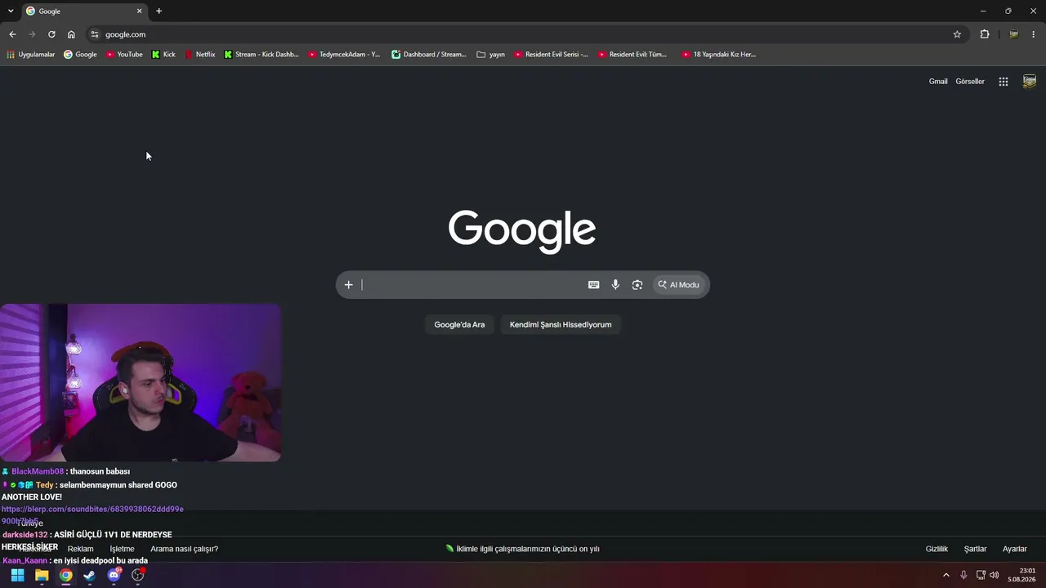This screenshot has height=588, width=1046.
Task: Open OBS Studio from the taskbar
Action: [138, 575]
